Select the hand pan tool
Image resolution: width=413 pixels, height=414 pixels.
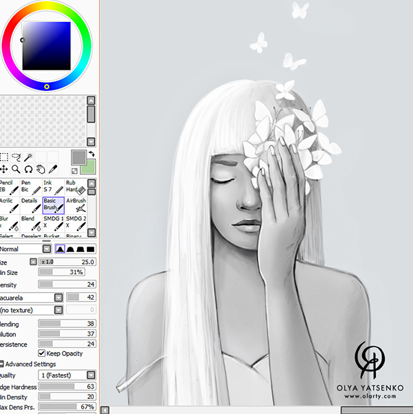click(41, 169)
